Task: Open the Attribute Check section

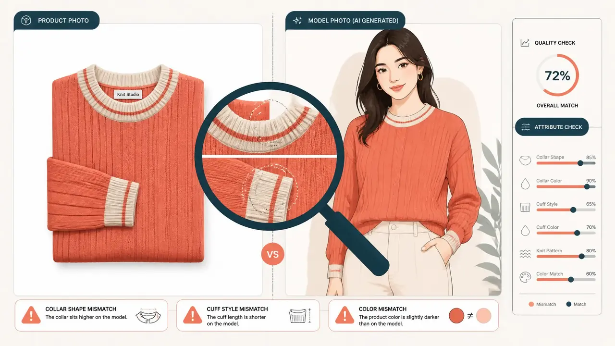Action: 552,127
